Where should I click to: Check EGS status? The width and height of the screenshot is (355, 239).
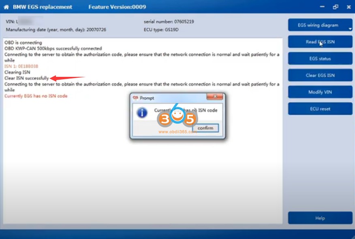click(320, 59)
